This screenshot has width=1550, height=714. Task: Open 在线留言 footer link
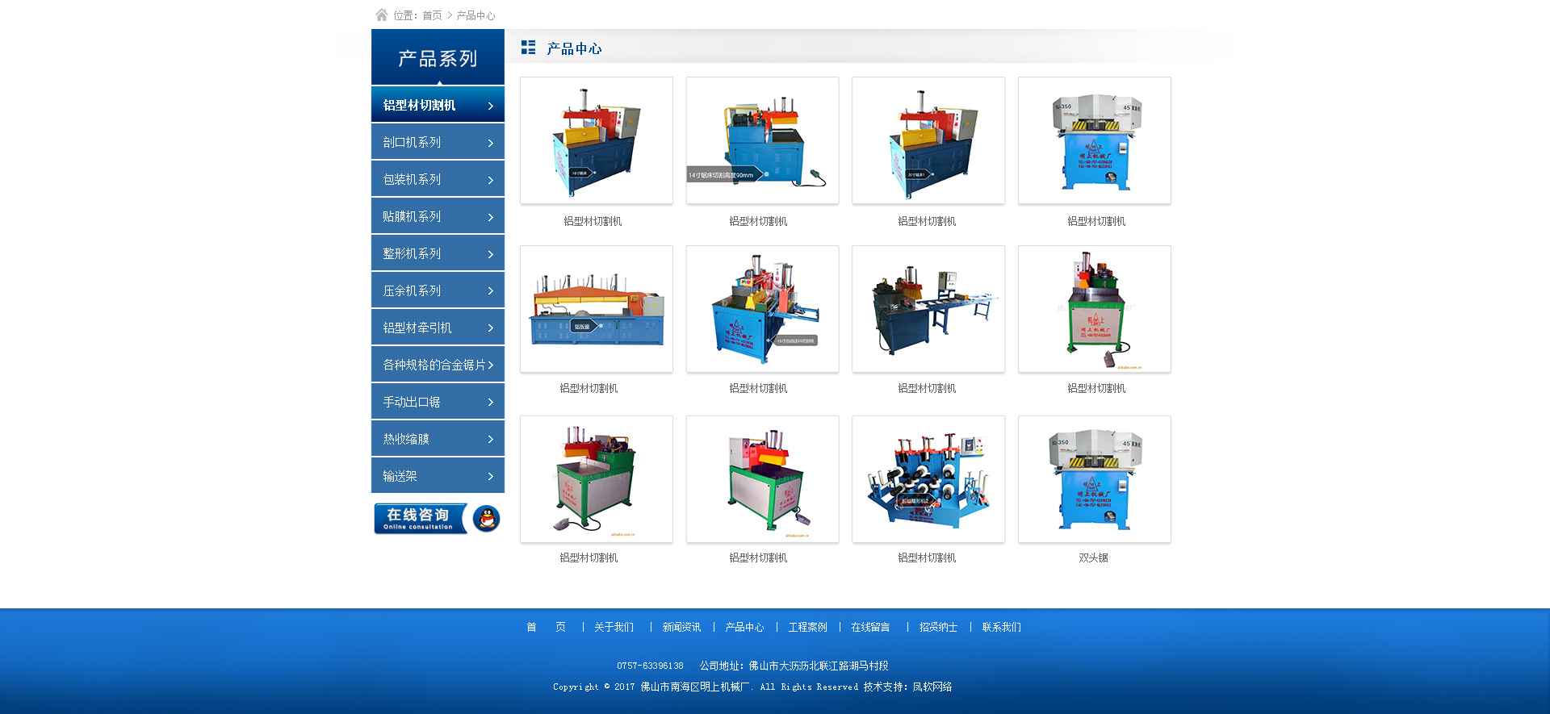870,627
